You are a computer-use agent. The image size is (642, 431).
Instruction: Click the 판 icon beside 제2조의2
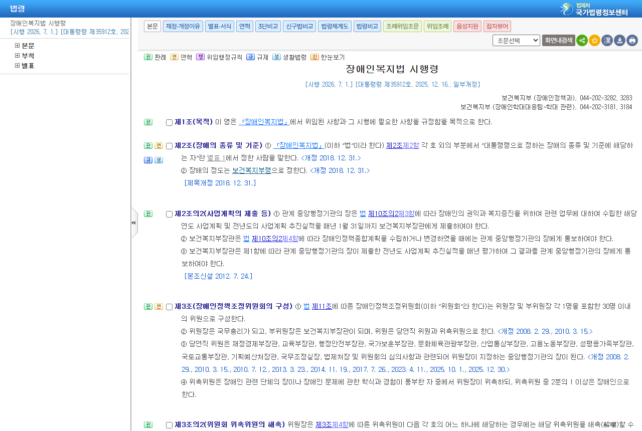click(x=148, y=214)
